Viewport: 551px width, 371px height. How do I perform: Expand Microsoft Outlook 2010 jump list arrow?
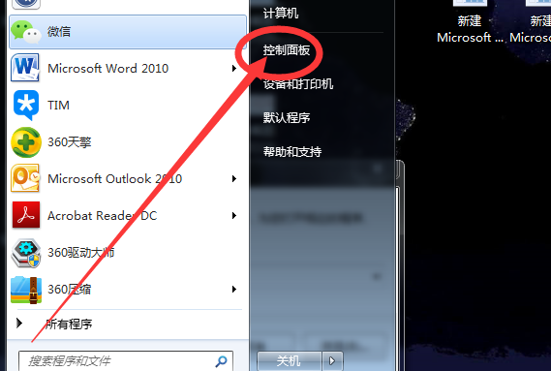tap(234, 178)
